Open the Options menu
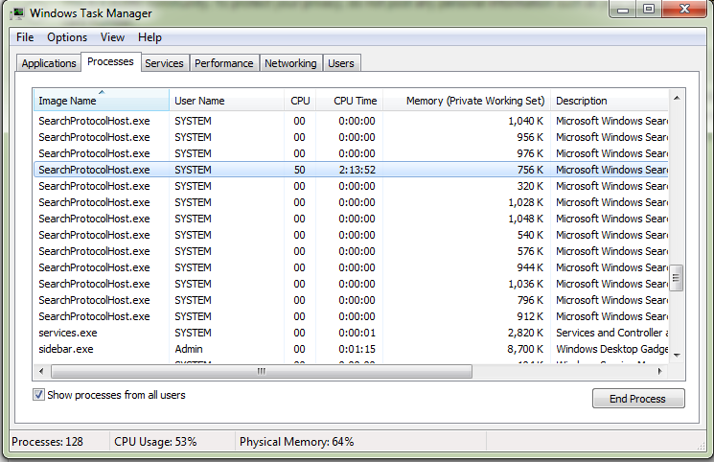The image size is (714, 462). (67, 37)
